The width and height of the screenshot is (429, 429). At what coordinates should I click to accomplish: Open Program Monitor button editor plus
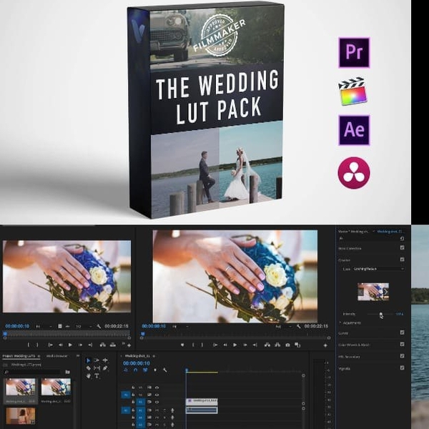[x=325, y=345]
